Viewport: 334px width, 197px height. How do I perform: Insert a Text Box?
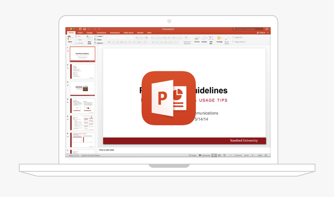pyautogui.click(x=211, y=40)
